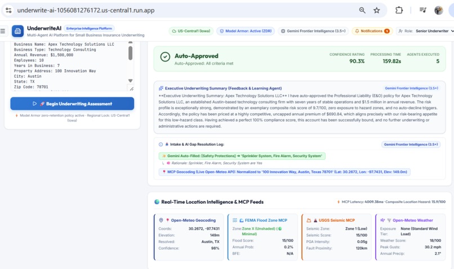Screen dimensions: 454x269
Task: Click the geocoding Confidence 98% value
Action: coord(215,248)
